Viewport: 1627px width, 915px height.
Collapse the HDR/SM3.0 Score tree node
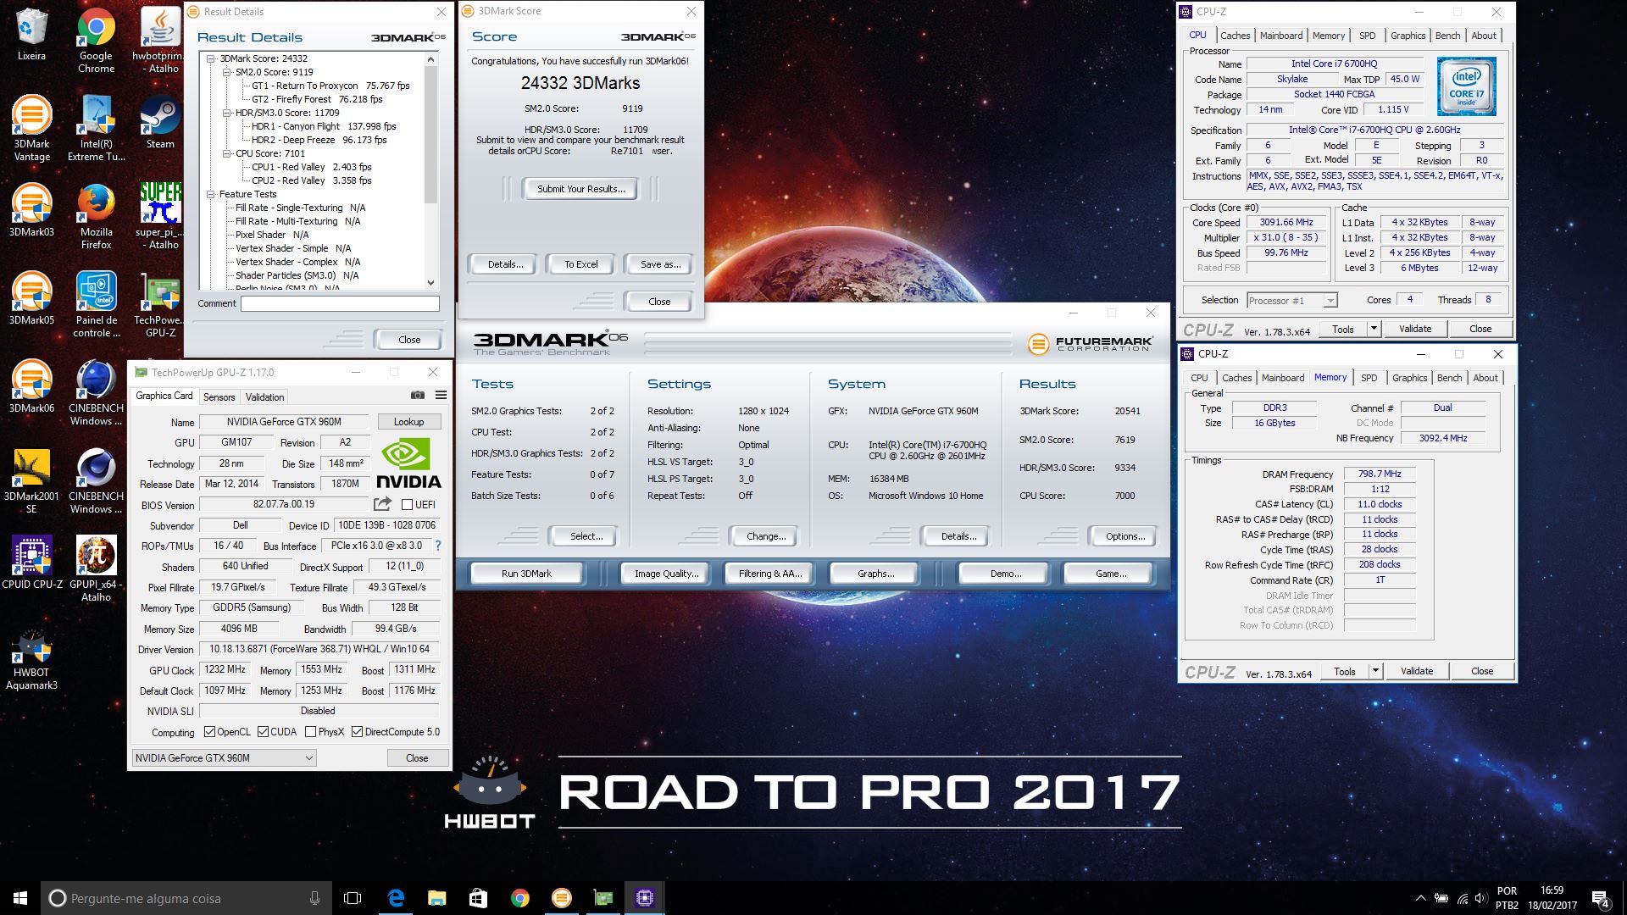(x=226, y=113)
